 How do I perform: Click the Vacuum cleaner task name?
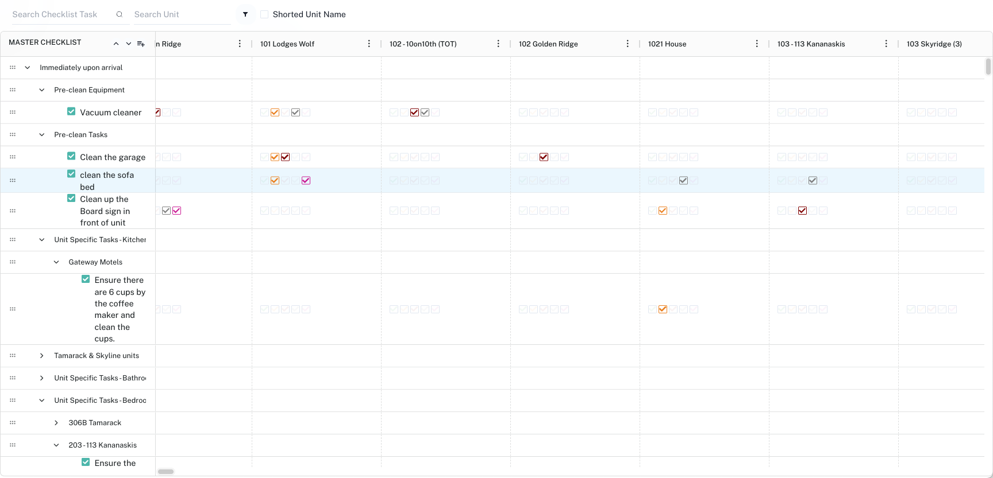point(111,112)
